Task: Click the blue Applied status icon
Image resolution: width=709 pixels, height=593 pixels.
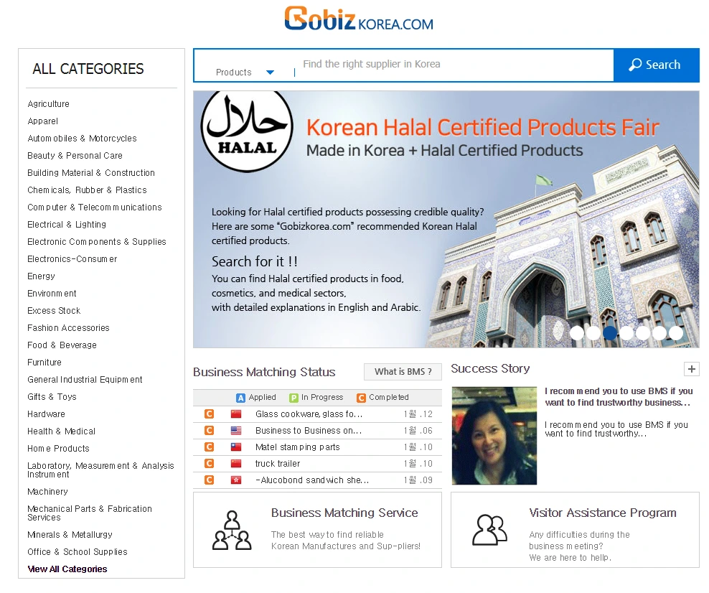Action: pyautogui.click(x=240, y=398)
